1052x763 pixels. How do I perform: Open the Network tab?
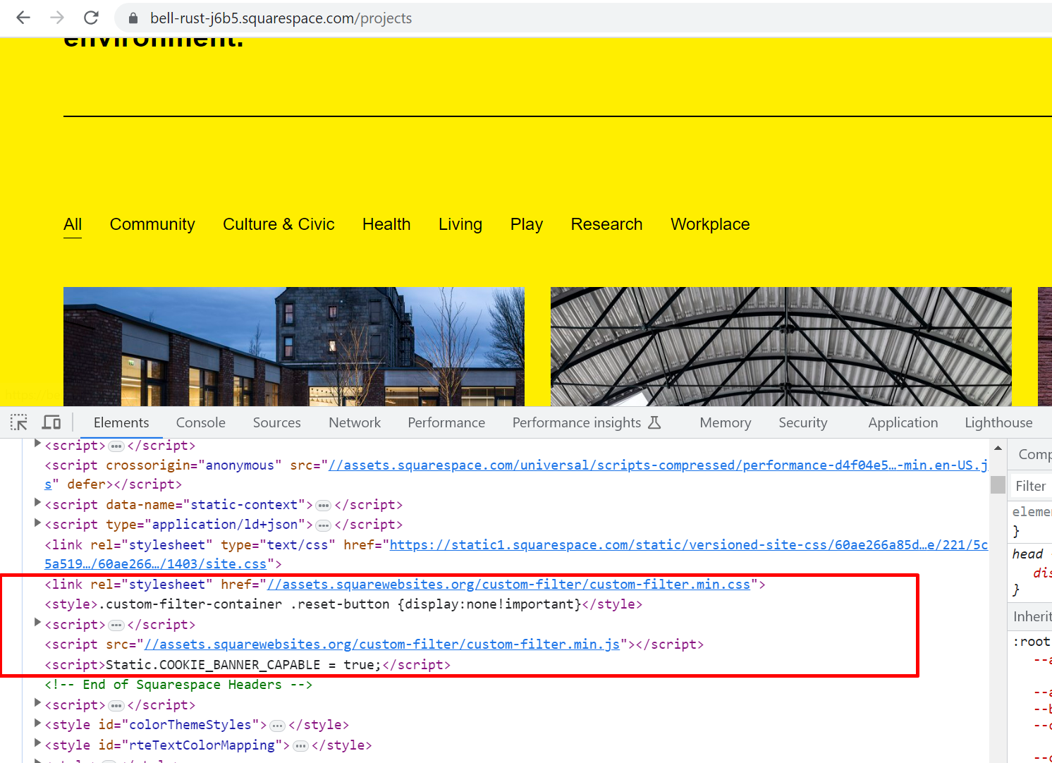coord(355,422)
